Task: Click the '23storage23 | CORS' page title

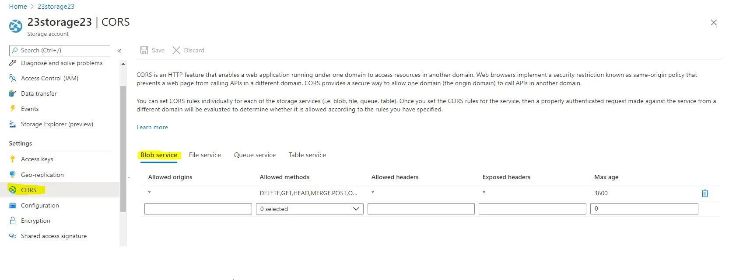Action: click(78, 22)
